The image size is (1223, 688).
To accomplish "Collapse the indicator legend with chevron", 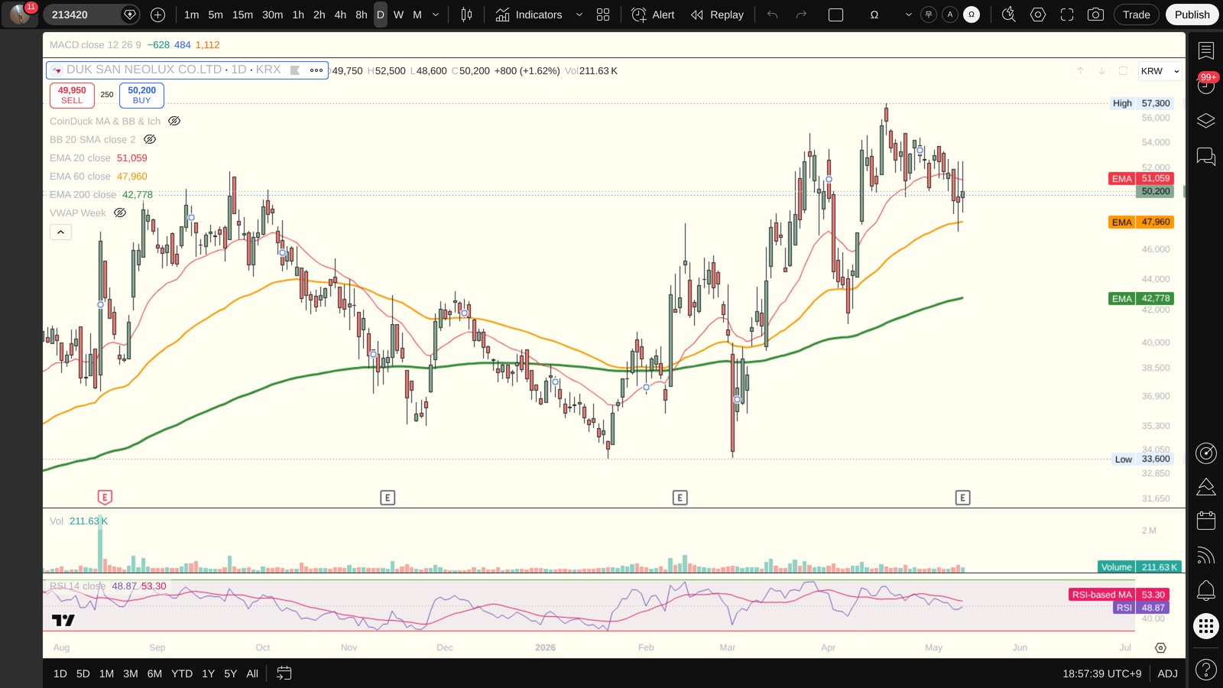I will point(60,232).
